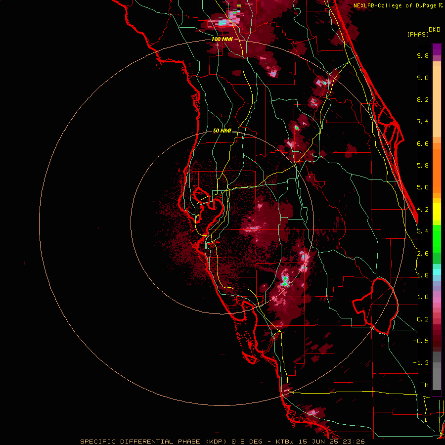Image resolution: width=445 pixels, height=445 pixels.
Task: Pick the cyan color bar segment
Action: 437,272
